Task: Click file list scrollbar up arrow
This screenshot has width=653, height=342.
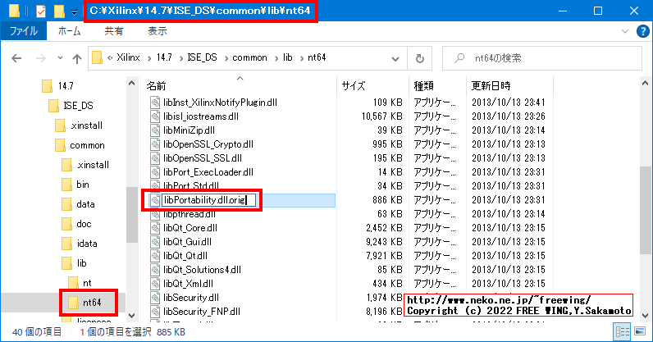Action: point(646,84)
